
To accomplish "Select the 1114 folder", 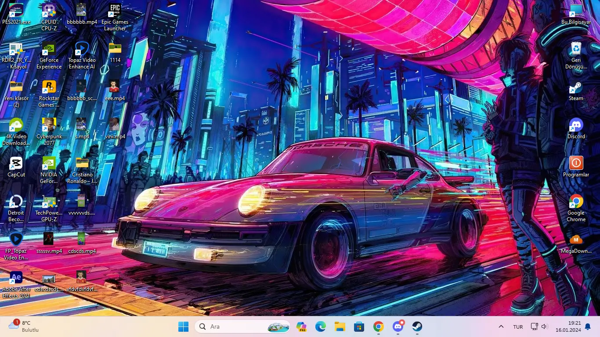I will point(115,52).
